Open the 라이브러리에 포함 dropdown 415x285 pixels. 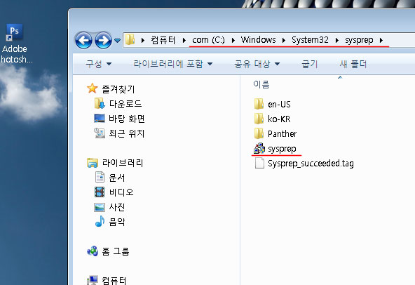173,64
